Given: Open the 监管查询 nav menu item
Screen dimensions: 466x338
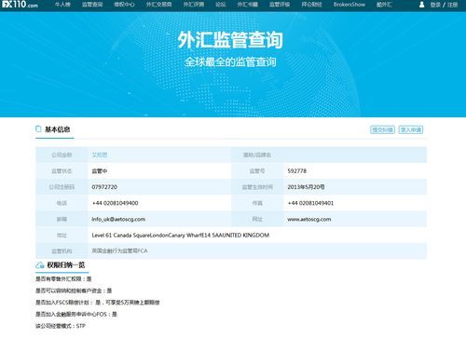Looking at the screenshot, I should click(x=92, y=5).
